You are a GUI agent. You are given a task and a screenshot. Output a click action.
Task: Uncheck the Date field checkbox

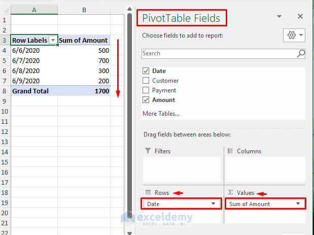pyautogui.click(x=146, y=71)
